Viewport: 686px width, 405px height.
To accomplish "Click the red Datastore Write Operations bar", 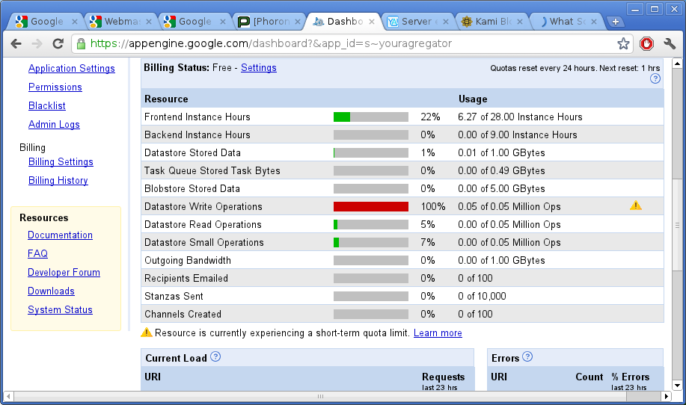I will tap(371, 206).
